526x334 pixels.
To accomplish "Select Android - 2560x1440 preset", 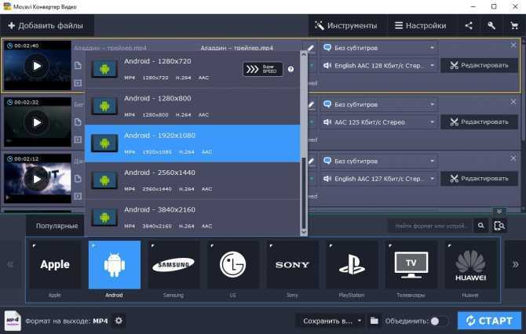I will click(x=192, y=180).
